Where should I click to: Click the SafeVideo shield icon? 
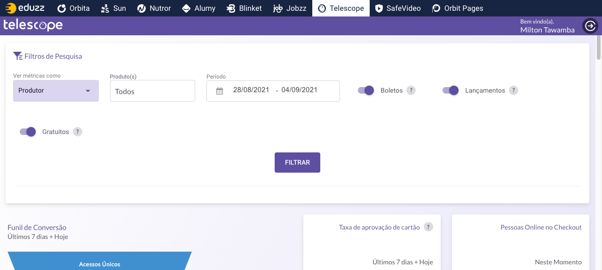pyautogui.click(x=379, y=8)
